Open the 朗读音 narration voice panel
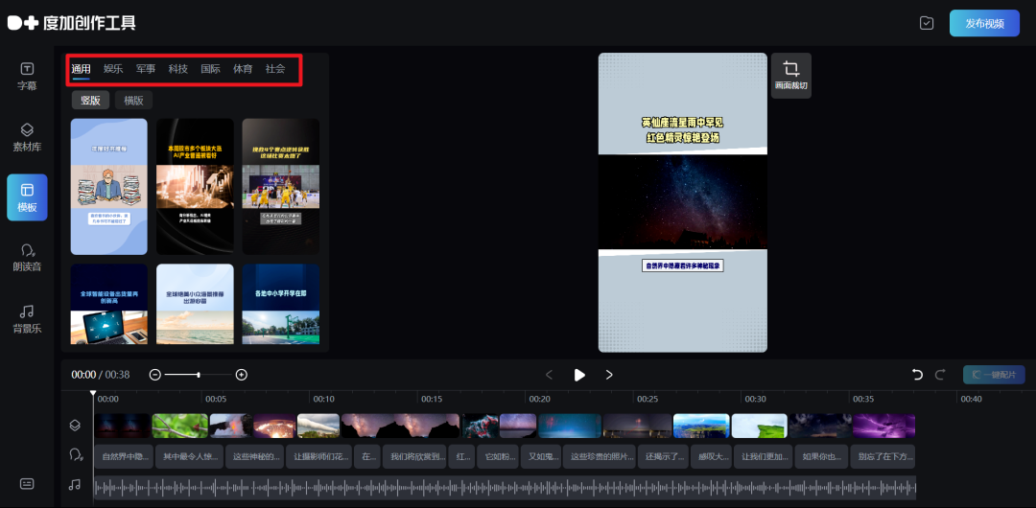Image resolution: width=1036 pixels, height=508 pixels. (27, 258)
